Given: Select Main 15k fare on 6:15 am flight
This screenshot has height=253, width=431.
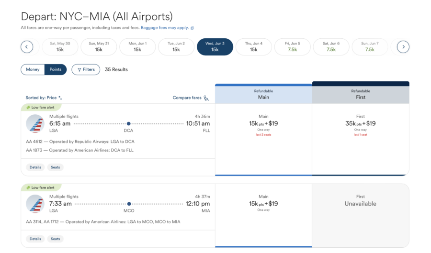Looking at the screenshot, I should (x=263, y=139).
